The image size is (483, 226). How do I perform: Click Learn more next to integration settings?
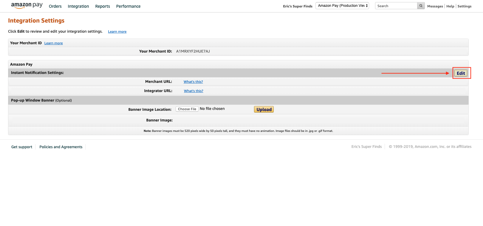117,31
